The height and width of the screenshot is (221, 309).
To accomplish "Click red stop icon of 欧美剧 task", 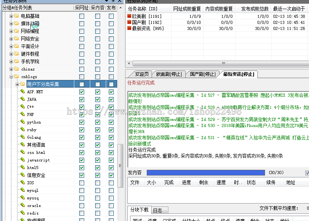I will pos(129,16).
